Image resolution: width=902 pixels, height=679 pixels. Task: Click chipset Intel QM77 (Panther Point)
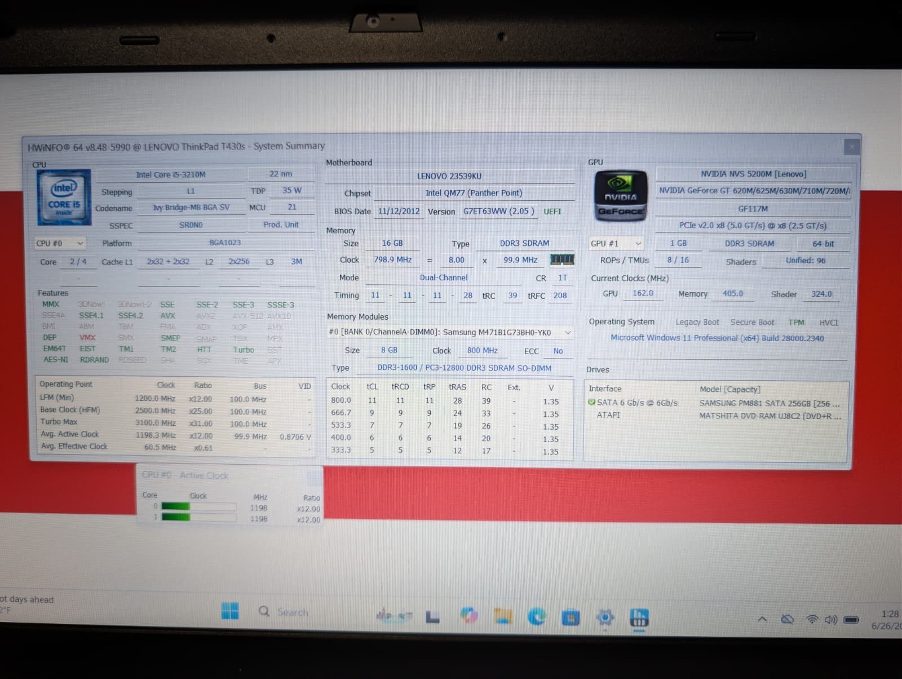pos(474,193)
